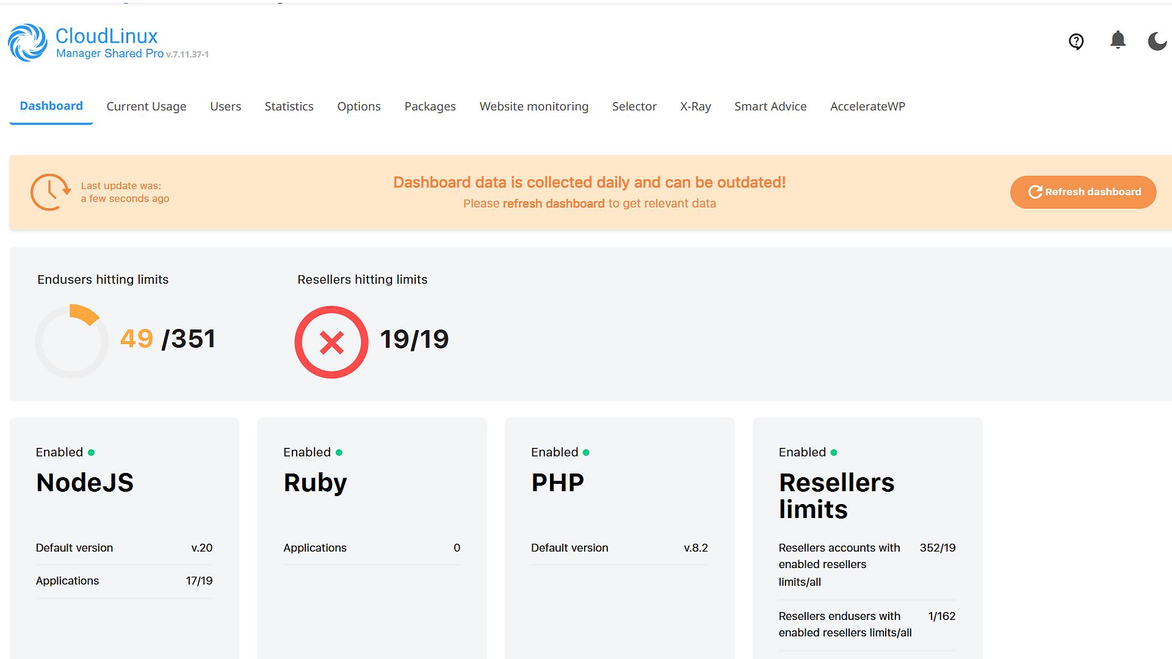
Task: Click the endusers hitting limits donut chart
Action: coord(71,341)
